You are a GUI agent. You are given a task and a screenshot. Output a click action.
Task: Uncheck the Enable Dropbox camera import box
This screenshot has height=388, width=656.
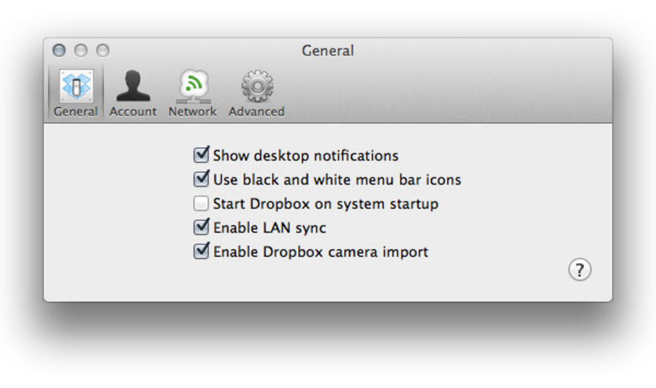[x=201, y=252]
